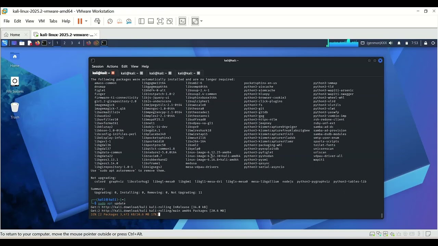
Task: Open the terminal Actions menu
Action: pos(112,67)
